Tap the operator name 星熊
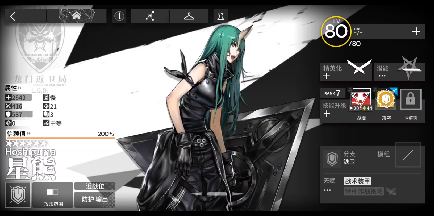434x216 pixels. [31, 168]
